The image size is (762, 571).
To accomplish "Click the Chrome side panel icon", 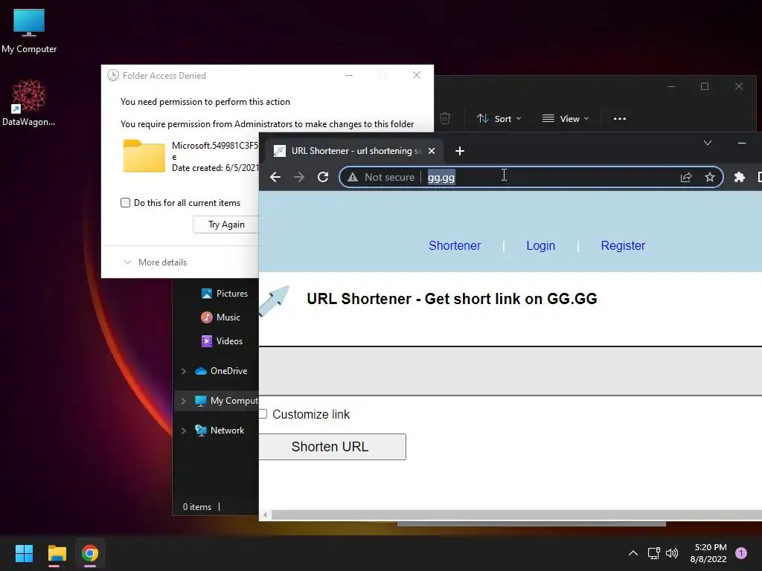I will 759,177.
